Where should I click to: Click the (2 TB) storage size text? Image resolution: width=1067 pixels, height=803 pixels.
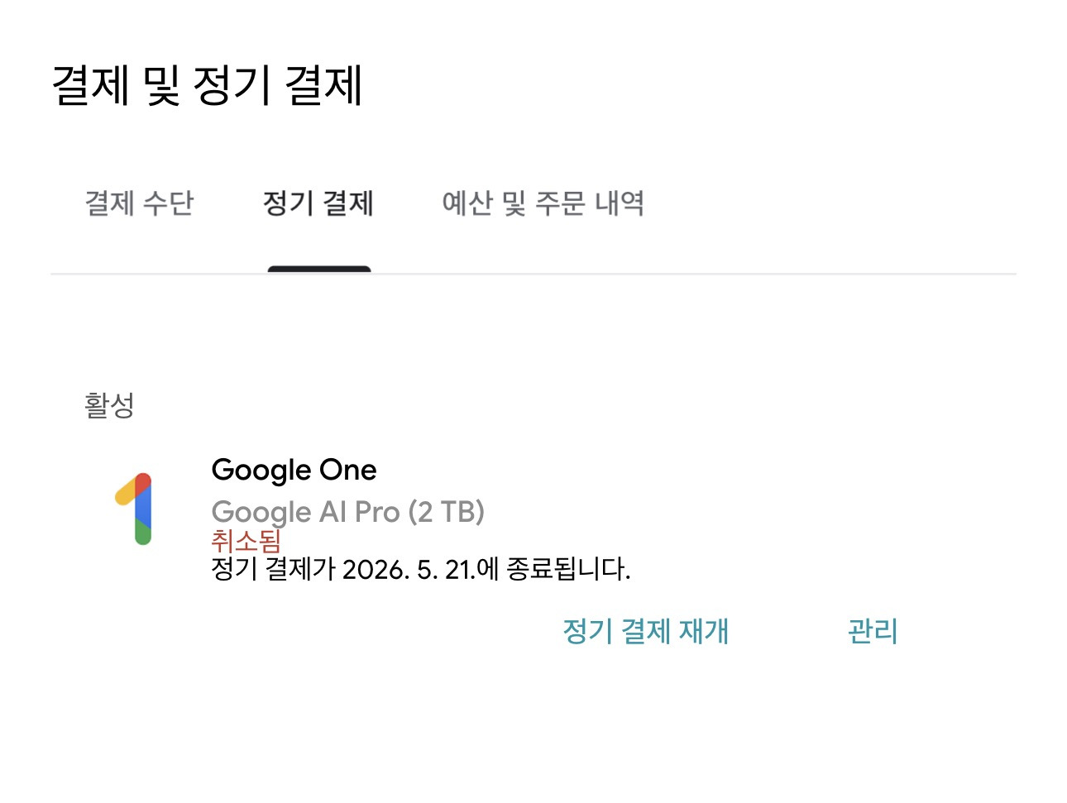pos(447,512)
